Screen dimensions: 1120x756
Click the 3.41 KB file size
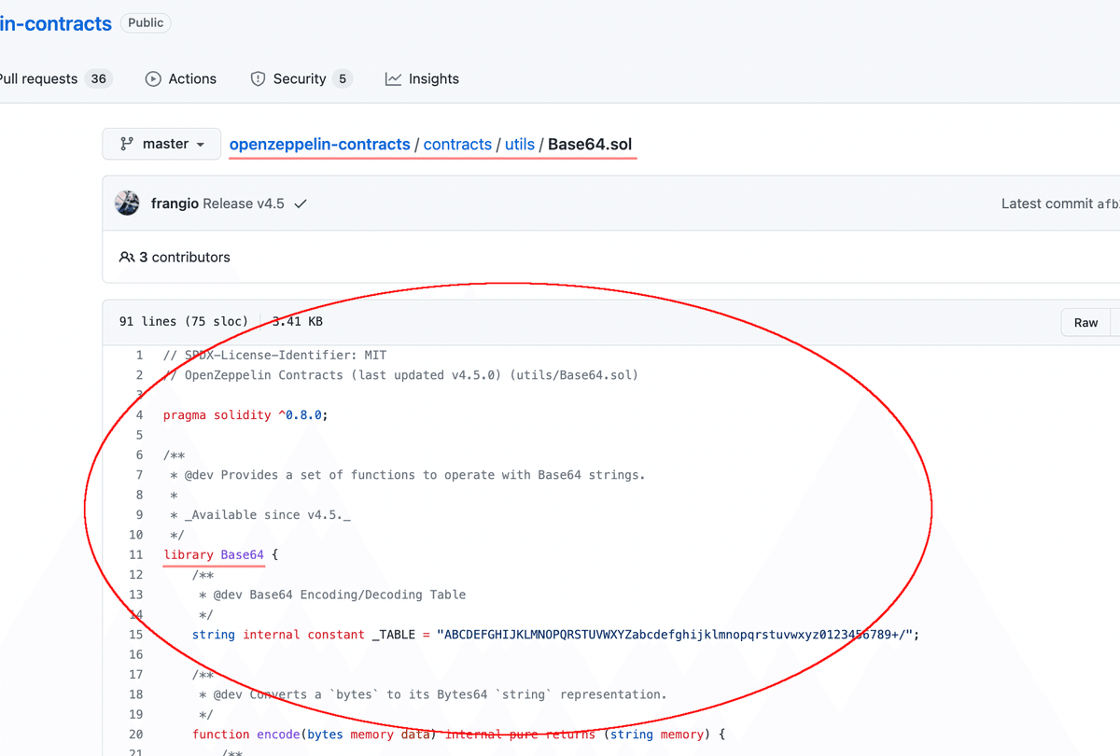297,321
